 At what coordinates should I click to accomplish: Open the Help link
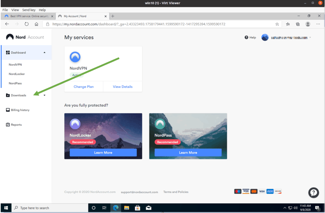point(250,38)
